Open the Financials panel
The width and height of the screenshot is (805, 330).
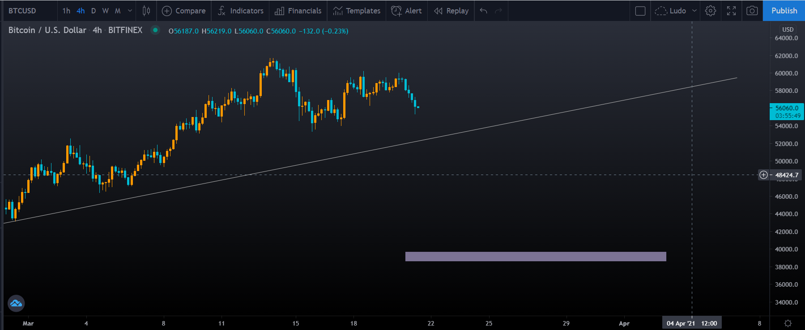(298, 11)
